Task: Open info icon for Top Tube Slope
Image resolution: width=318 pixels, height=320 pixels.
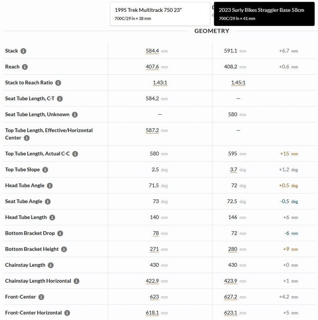Action: tap(45, 169)
